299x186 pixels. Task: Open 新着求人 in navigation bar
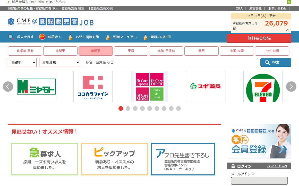55,37
